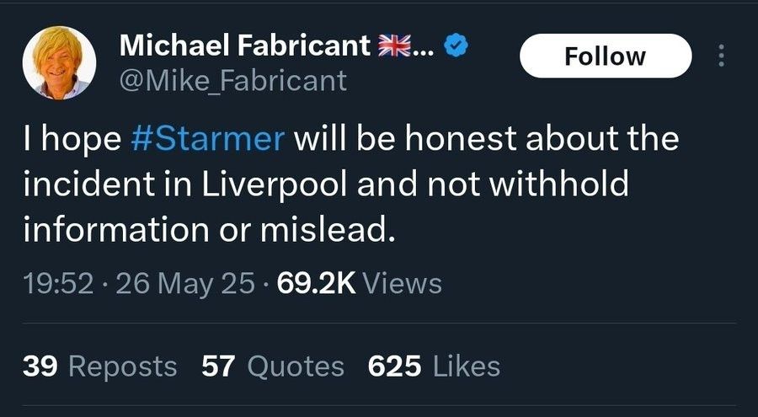Image resolution: width=758 pixels, height=417 pixels.
Task: Follow Michael Fabricant's account
Action: coord(606,56)
